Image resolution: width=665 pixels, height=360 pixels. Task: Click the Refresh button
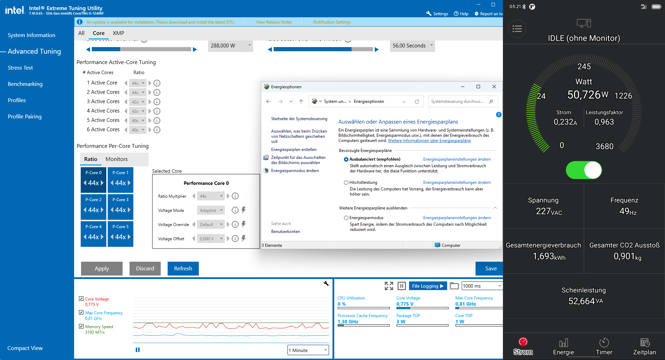[183, 269]
